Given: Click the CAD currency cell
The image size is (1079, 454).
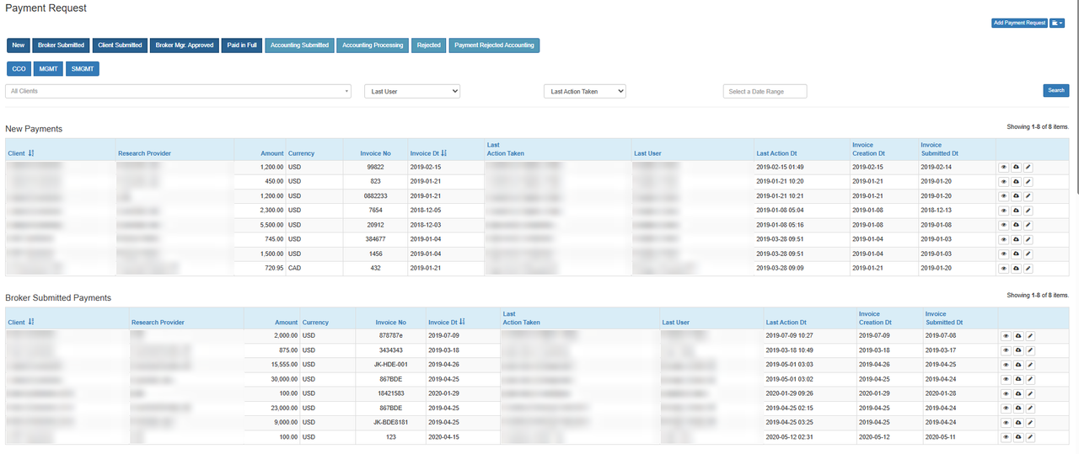Looking at the screenshot, I should pyautogui.click(x=314, y=268).
